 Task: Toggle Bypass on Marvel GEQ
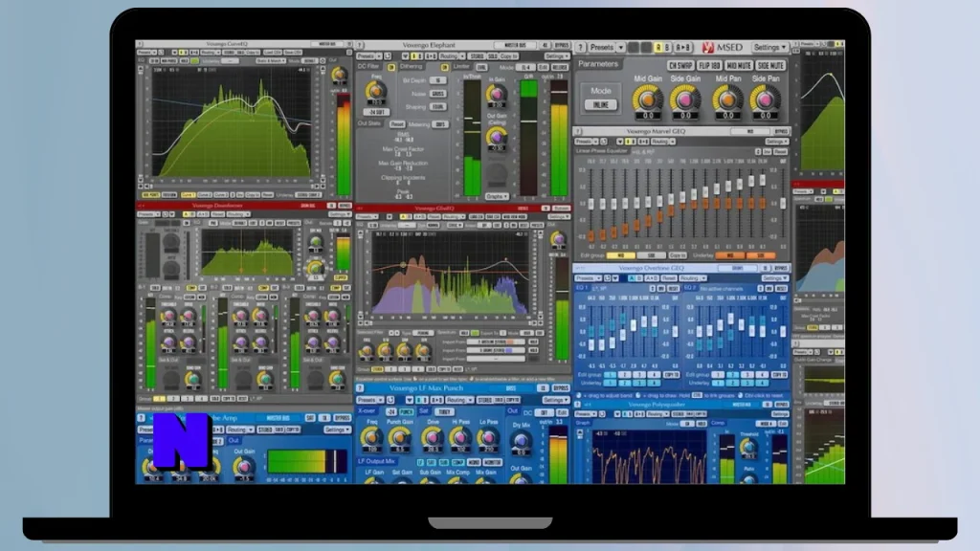pos(781,132)
